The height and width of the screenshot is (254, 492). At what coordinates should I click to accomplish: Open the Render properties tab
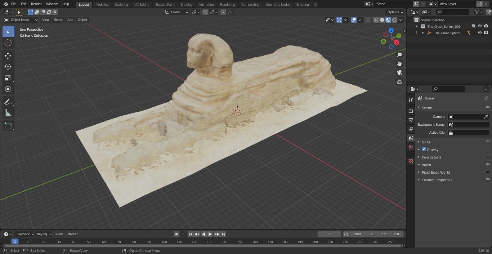coord(411,111)
